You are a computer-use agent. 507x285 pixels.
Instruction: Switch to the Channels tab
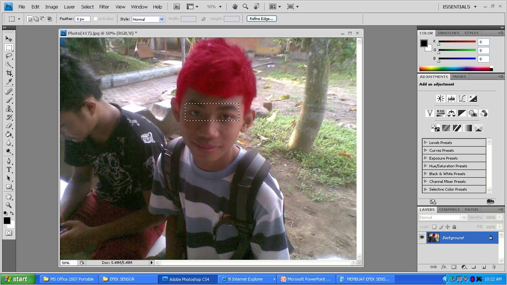[449, 209]
